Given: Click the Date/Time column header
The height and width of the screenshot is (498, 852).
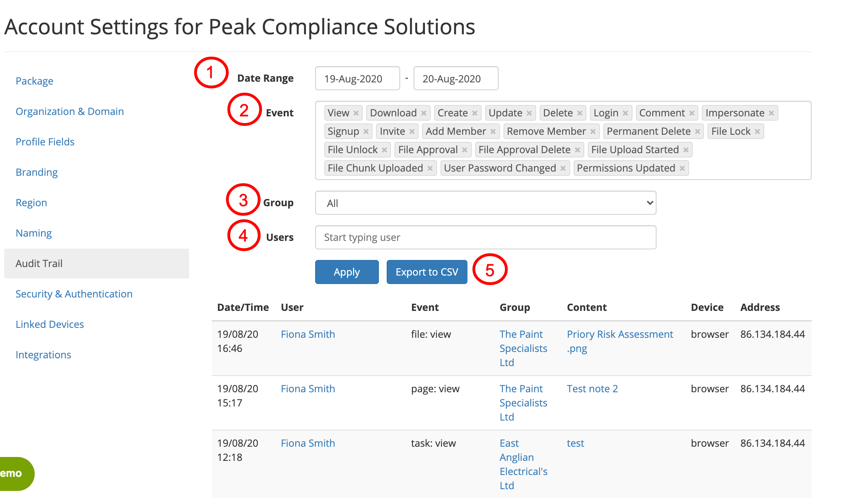Looking at the screenshot, I should 243,307.
